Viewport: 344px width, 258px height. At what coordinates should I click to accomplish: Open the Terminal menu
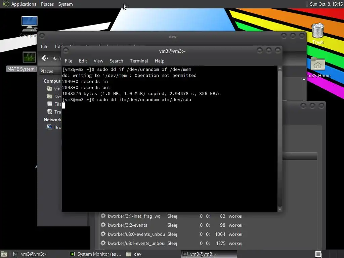[139, 61]
